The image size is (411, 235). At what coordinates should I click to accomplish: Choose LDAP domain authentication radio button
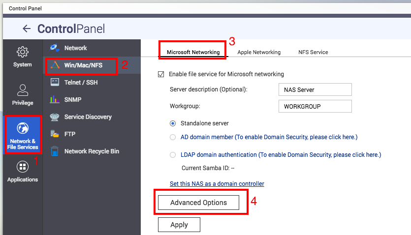[x=173, y=155]
